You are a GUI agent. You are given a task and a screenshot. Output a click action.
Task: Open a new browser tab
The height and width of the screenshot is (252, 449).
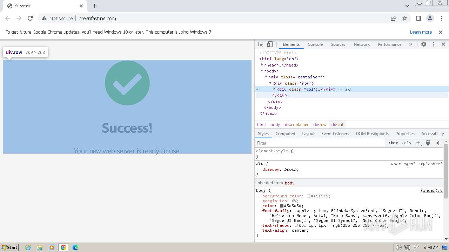coord(95,6)
